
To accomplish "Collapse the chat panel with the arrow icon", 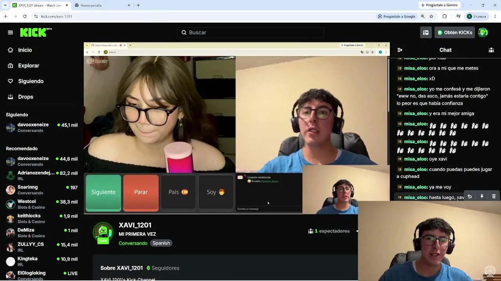I will [400, 50].
